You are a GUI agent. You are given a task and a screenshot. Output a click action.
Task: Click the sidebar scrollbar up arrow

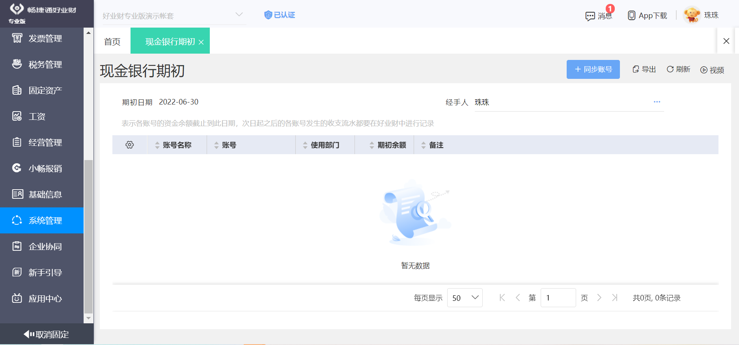pos(88,33)
